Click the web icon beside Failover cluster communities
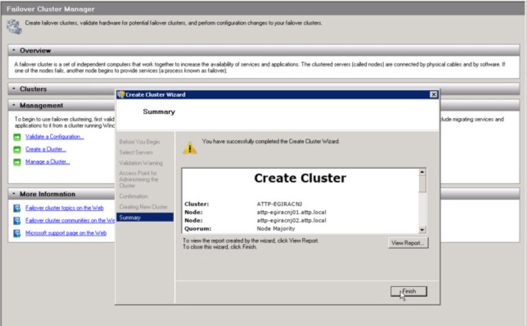 (17, 221)
